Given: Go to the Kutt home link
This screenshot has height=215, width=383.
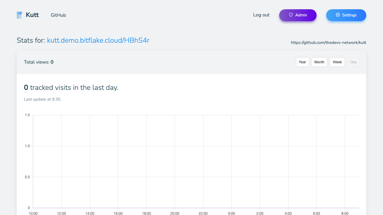Looking at the screenshot, I should pos(28,15).
